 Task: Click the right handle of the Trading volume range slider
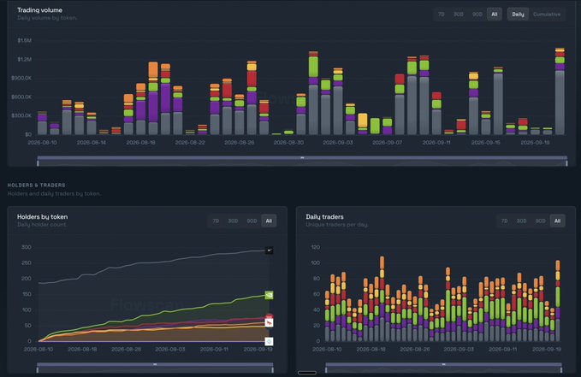coord(567,163)
